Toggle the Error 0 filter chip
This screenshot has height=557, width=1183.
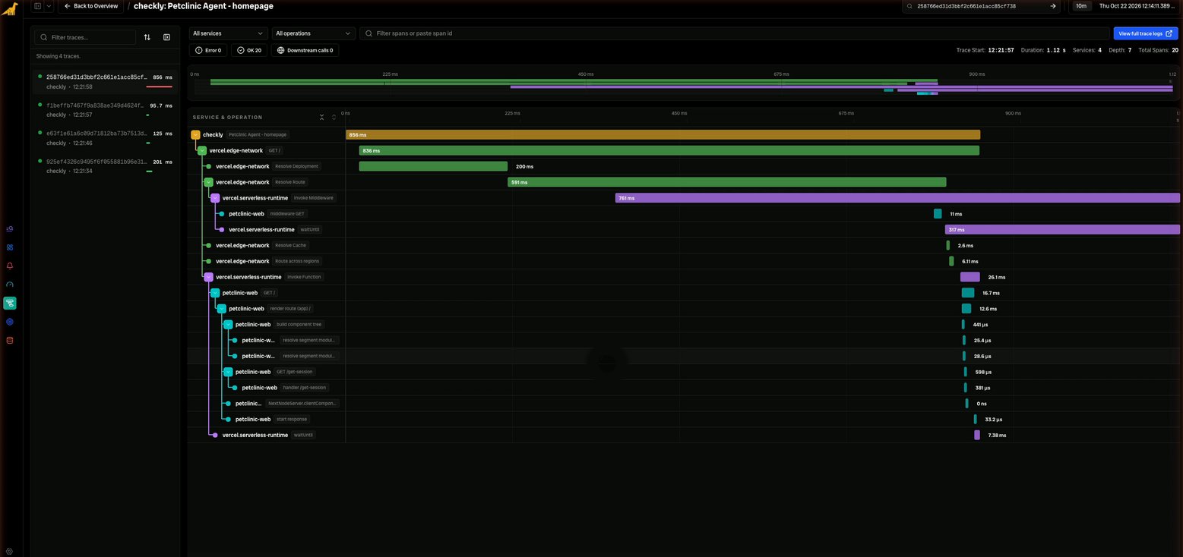[x=208, y=50]
